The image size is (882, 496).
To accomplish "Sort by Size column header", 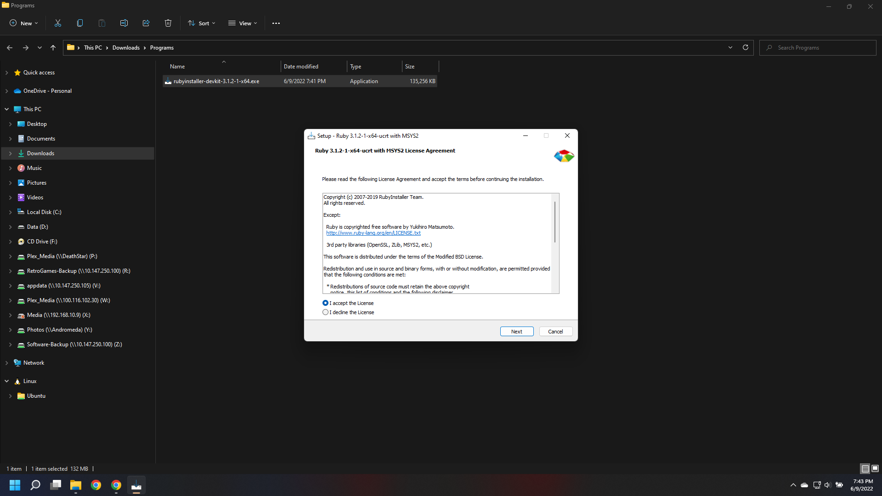I will coord(420,67).
